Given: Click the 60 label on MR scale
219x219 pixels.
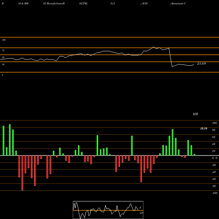Looking at the screenshot, I should pos(214,137).
